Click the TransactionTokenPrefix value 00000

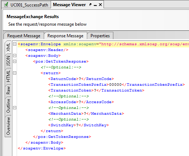tap(115, 85)
